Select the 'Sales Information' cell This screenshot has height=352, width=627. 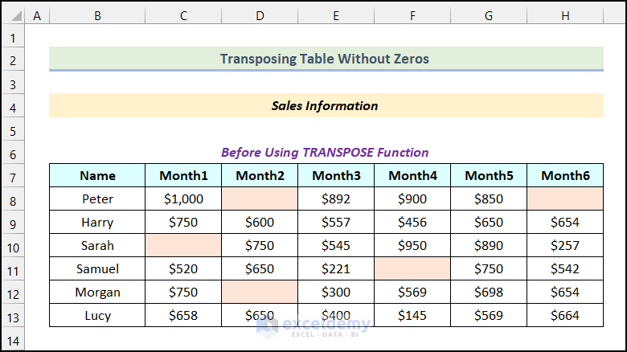(x=325, y=105)
